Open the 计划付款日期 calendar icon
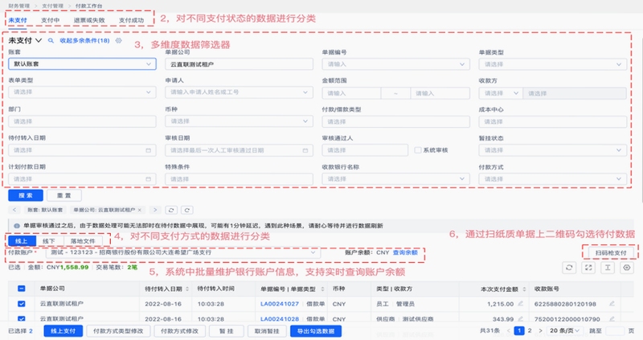643x340 pixels. pyautogui.click(x=149, y=179)
